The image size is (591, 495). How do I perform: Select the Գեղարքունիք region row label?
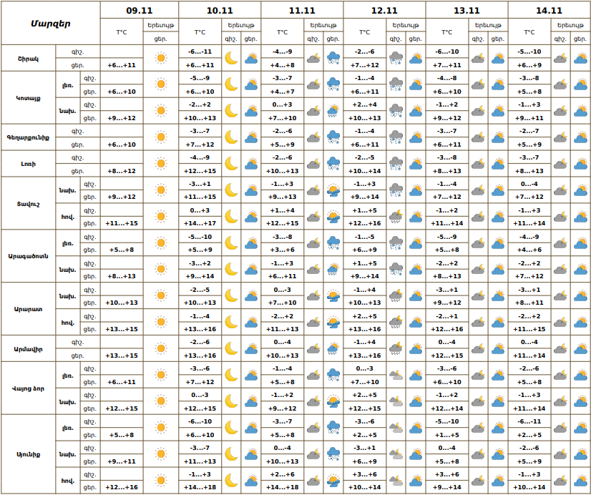(28, 137)
